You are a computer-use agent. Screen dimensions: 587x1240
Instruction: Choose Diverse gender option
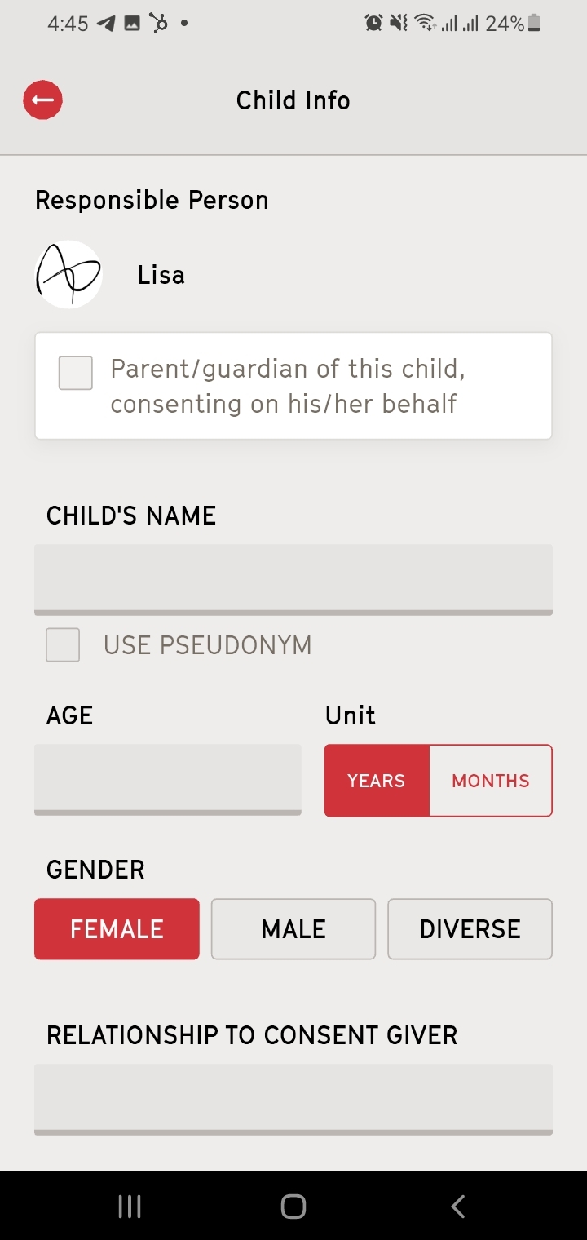coord(470,929)
